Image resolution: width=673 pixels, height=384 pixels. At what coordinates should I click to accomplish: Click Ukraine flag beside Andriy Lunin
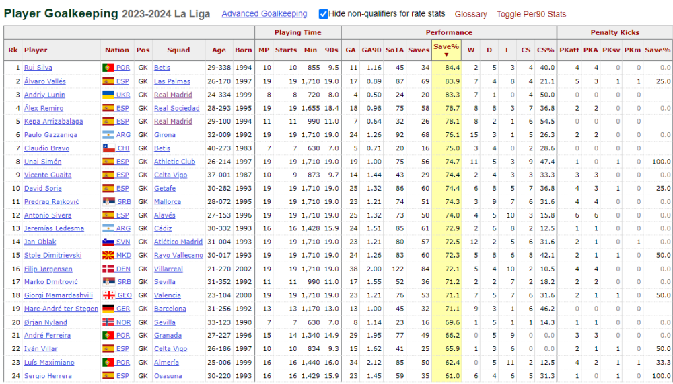coord(108,95)
